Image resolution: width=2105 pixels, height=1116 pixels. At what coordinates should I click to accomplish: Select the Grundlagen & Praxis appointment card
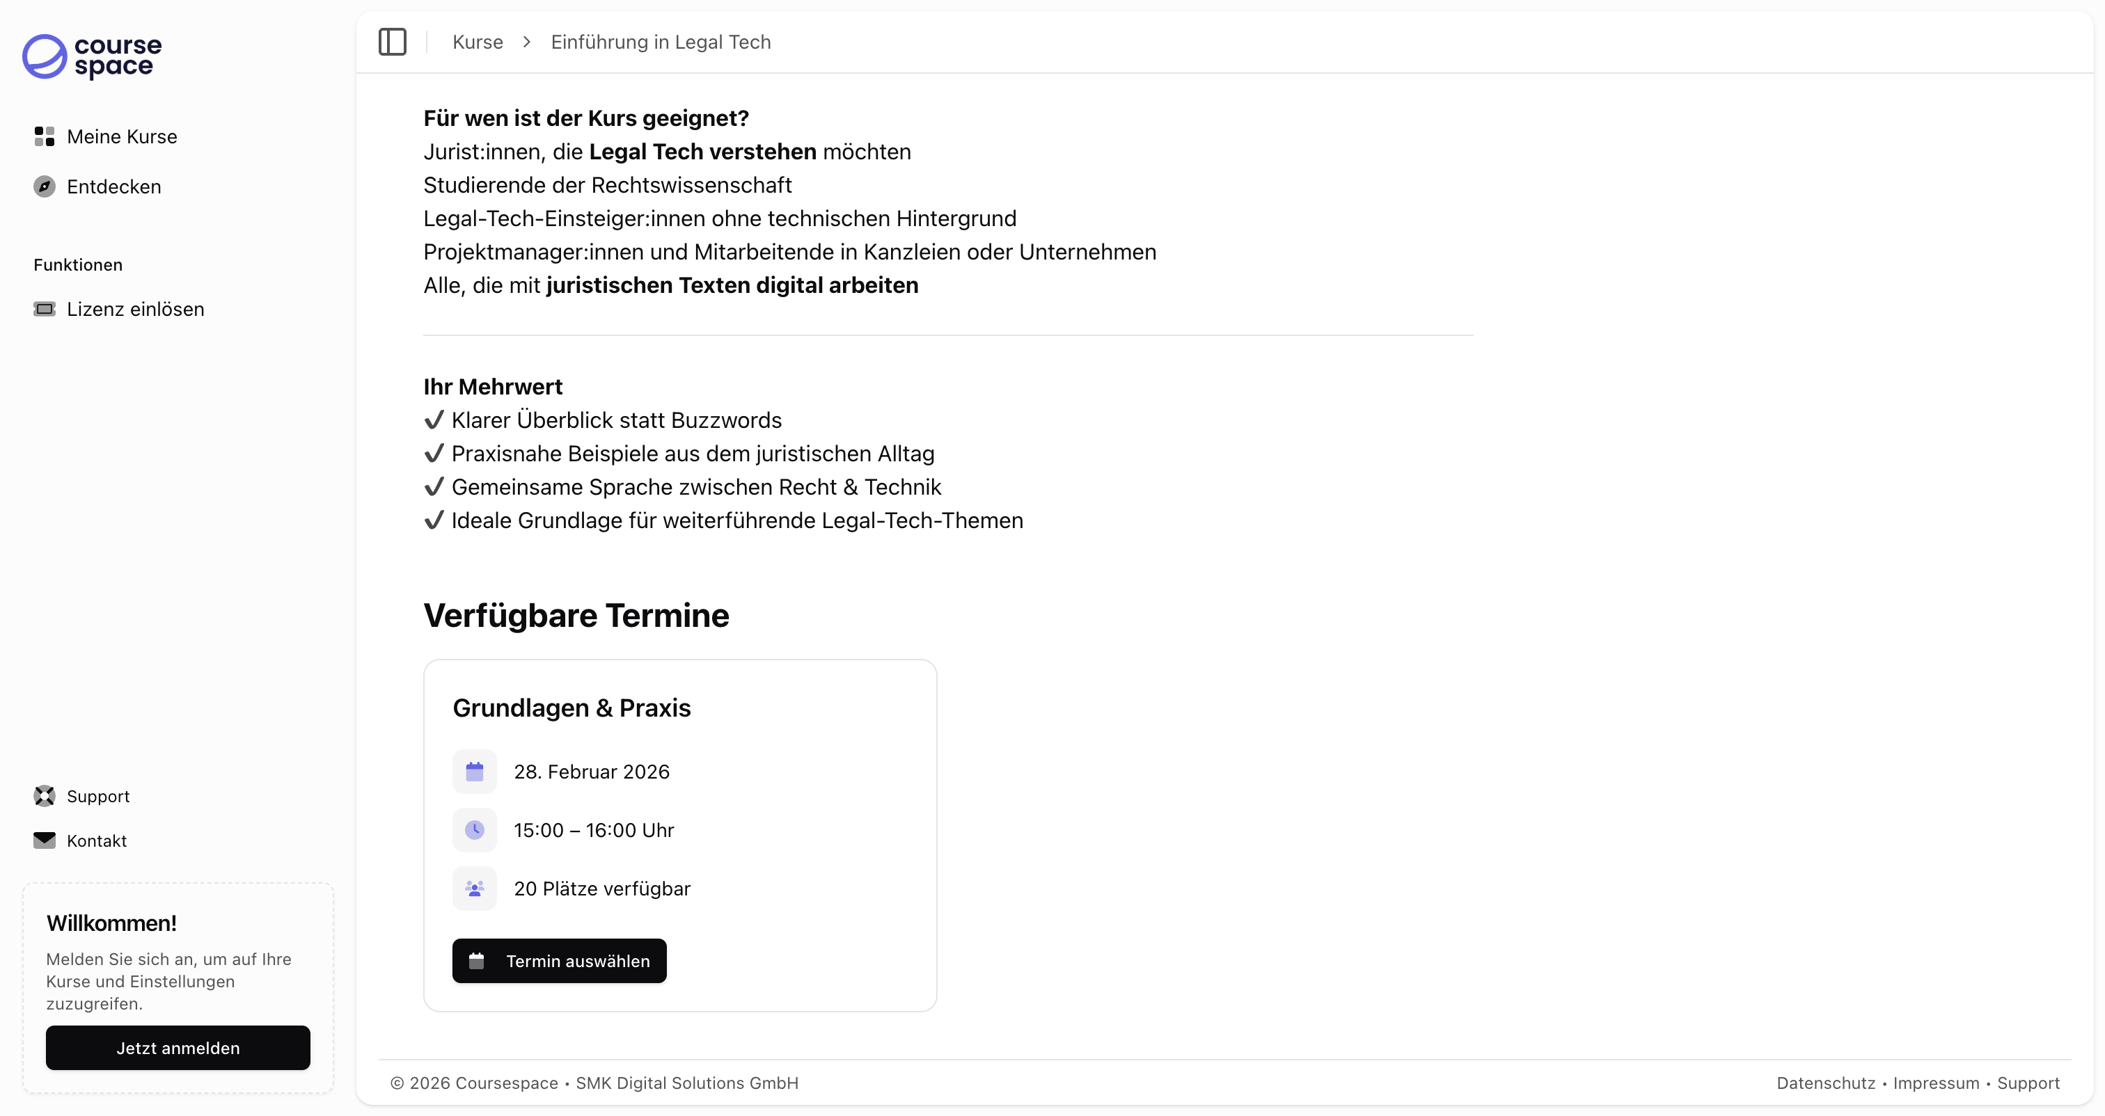click(680, 835)
